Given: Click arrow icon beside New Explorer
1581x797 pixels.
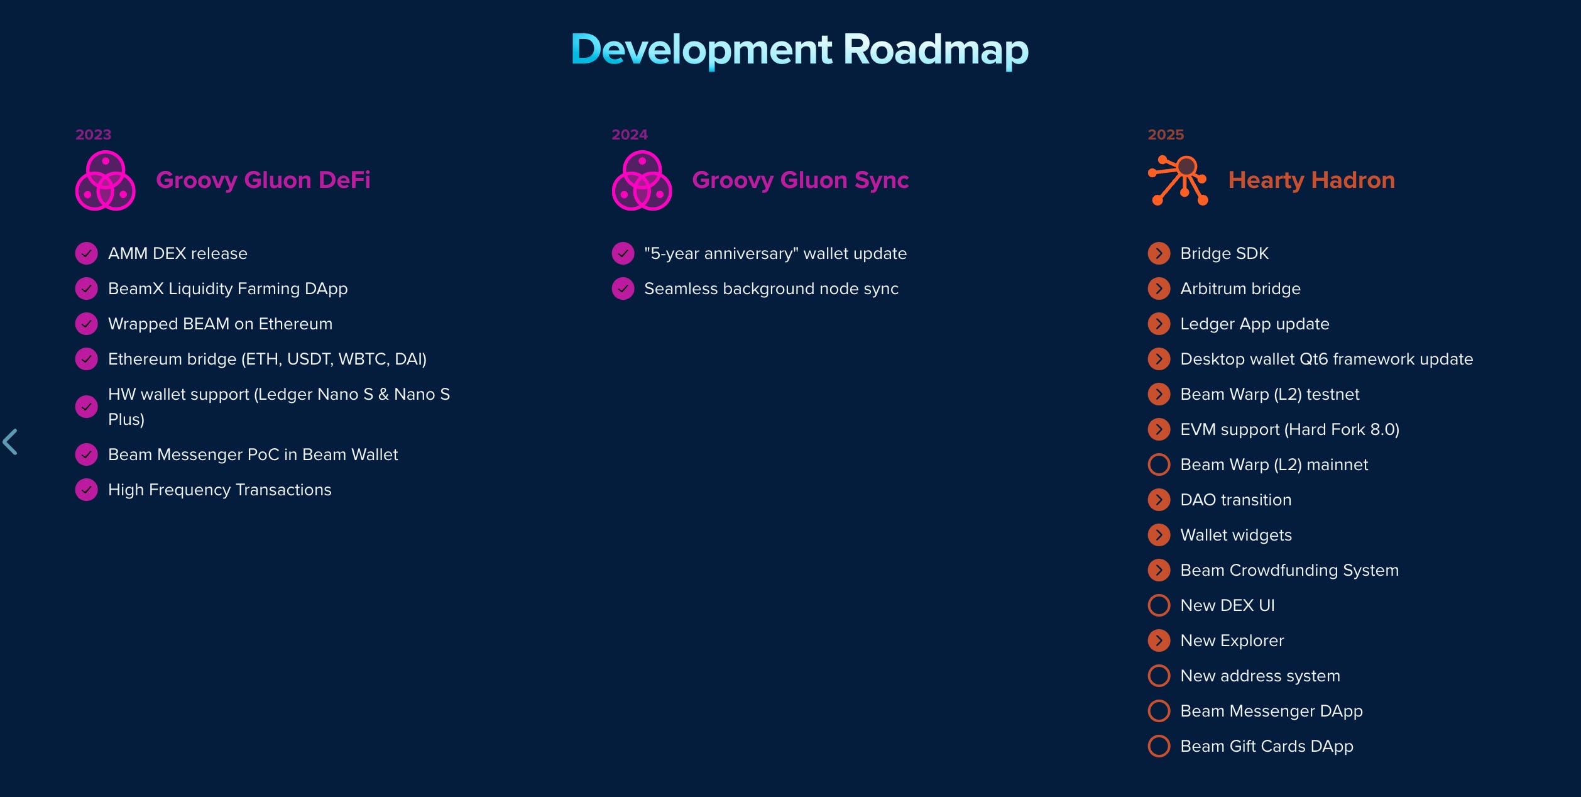Looking at the screenshot, I should pyautogui.click(x=1159, y=640).
